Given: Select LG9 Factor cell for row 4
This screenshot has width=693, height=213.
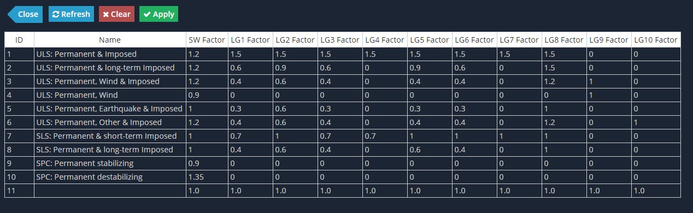Looking at the screenshot, I should [609, 95].
